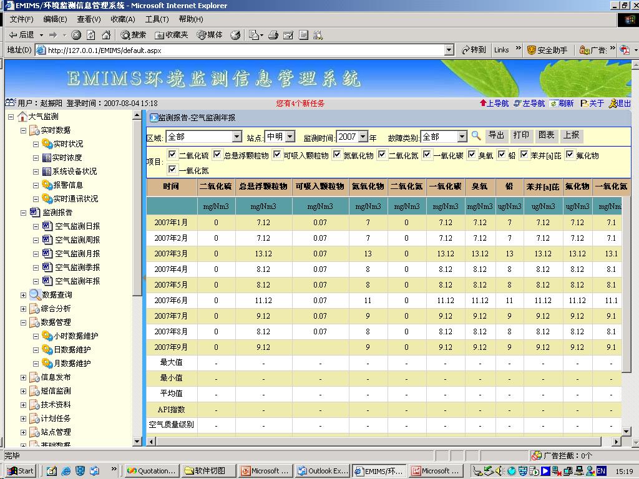Viewport: 639px width, 479px height.
Task: Open 空气监测周报 report
Action: (x=77, y=240)
